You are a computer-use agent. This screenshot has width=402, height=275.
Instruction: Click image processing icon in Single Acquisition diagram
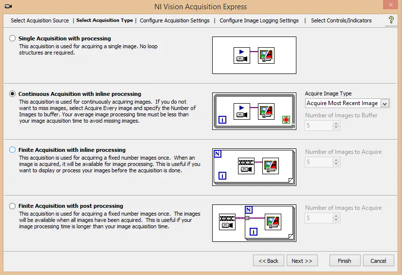point(266,55)
